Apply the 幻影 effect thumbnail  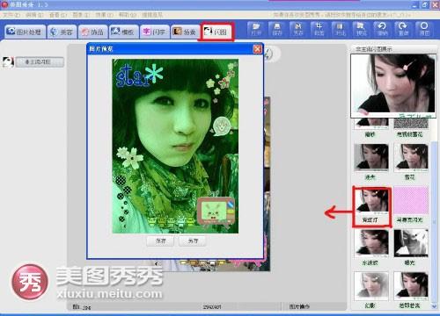point(371,286)
